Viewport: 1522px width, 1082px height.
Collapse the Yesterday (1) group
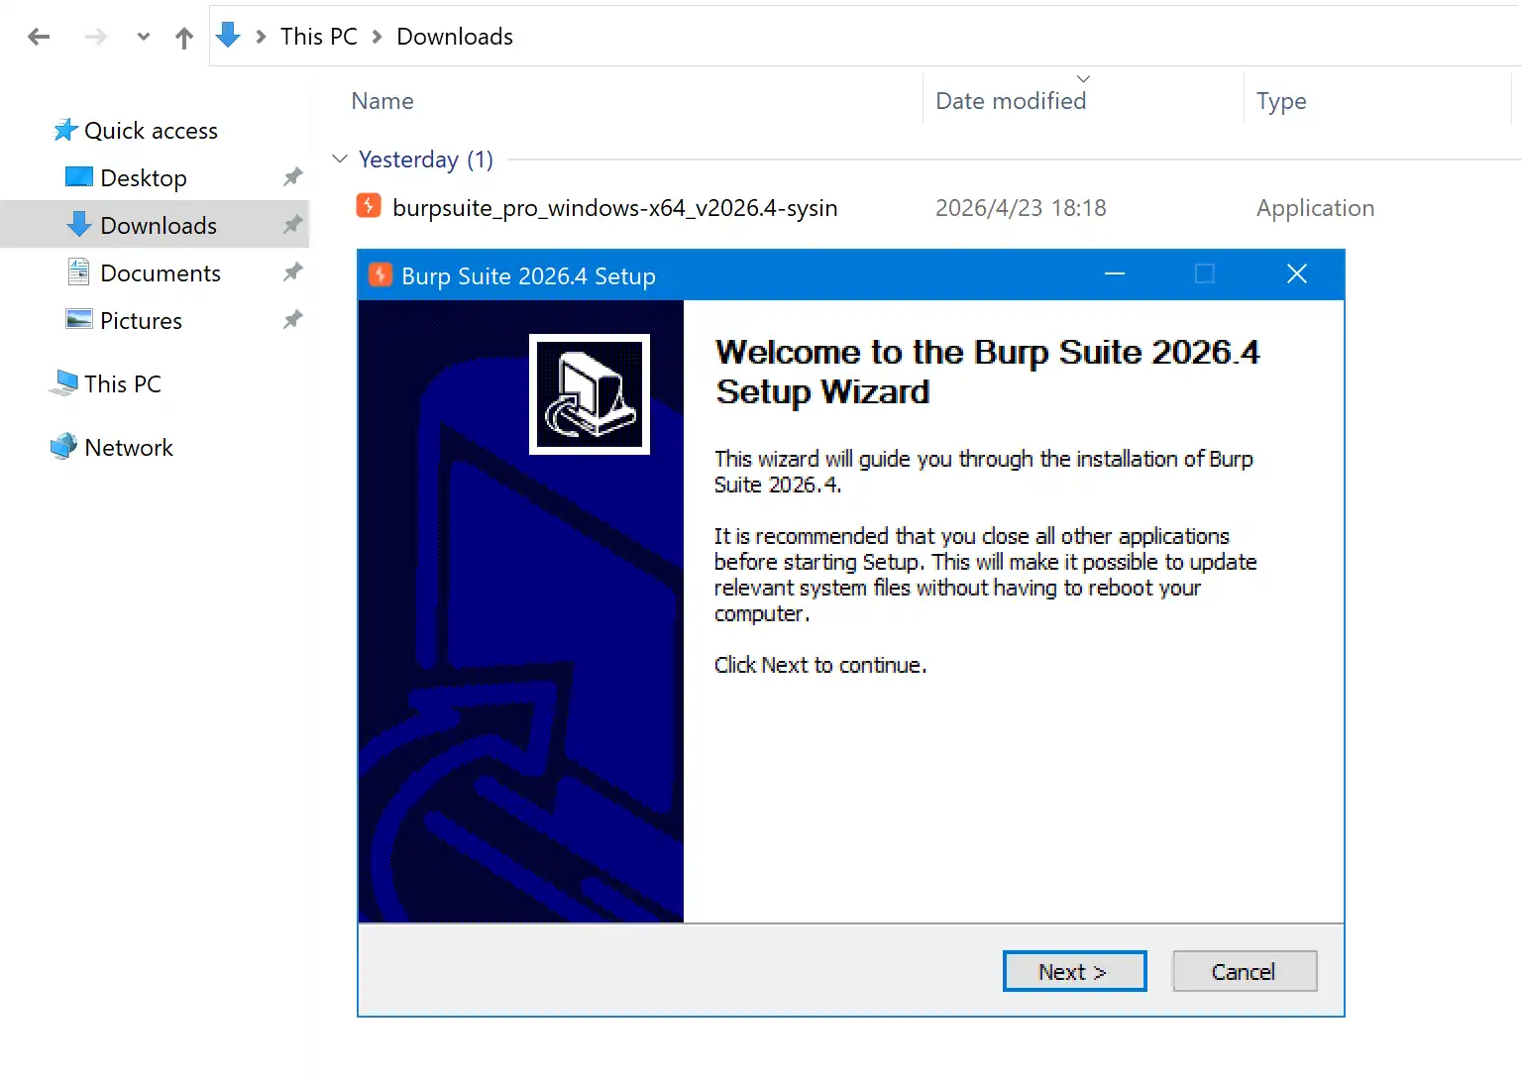[340, 159]
